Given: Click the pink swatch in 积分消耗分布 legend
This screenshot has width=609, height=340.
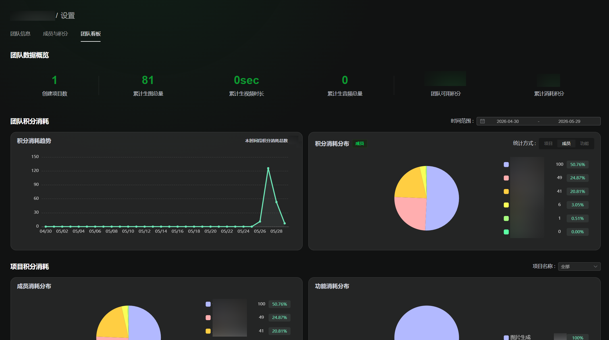Looking at the screenshot, I should click(x=506, y=178).
